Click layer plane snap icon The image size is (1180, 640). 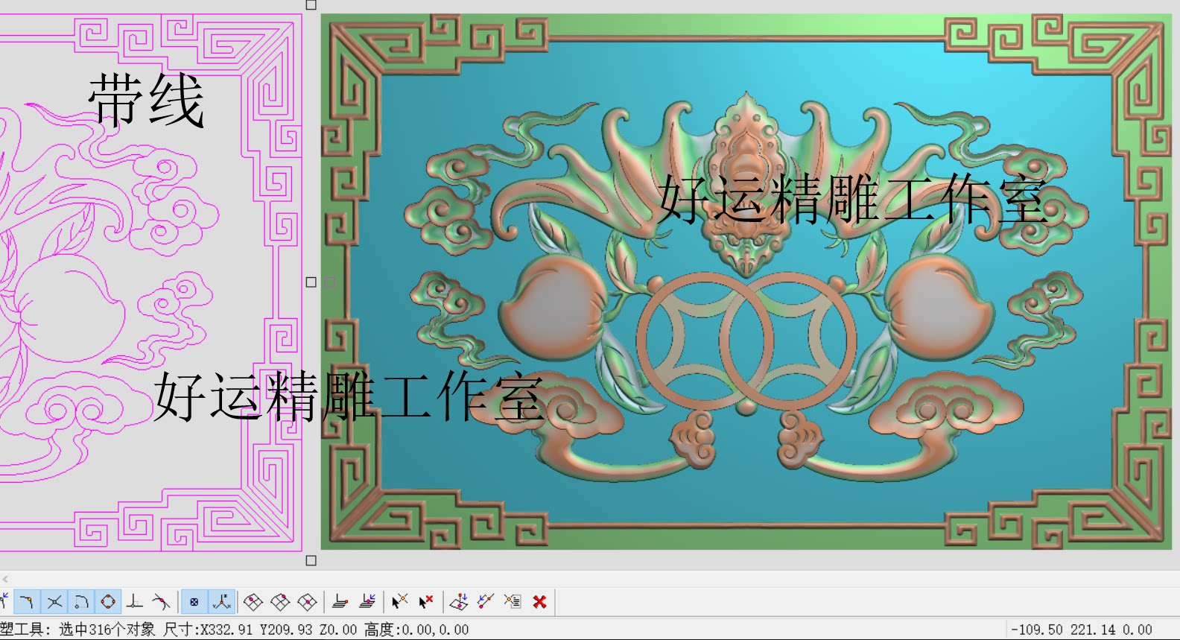click(340, 601)
